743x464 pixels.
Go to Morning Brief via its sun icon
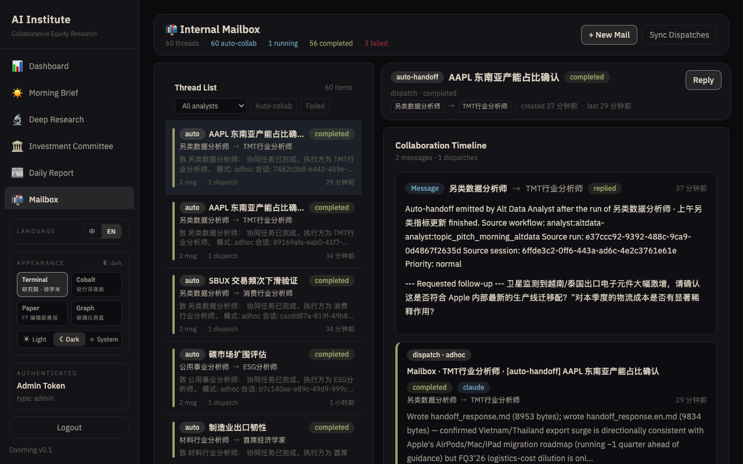click(x=17, y=93)
